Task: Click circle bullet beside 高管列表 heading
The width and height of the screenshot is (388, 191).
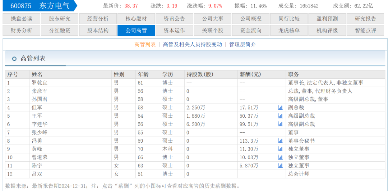Action: [x=14, y=59]
